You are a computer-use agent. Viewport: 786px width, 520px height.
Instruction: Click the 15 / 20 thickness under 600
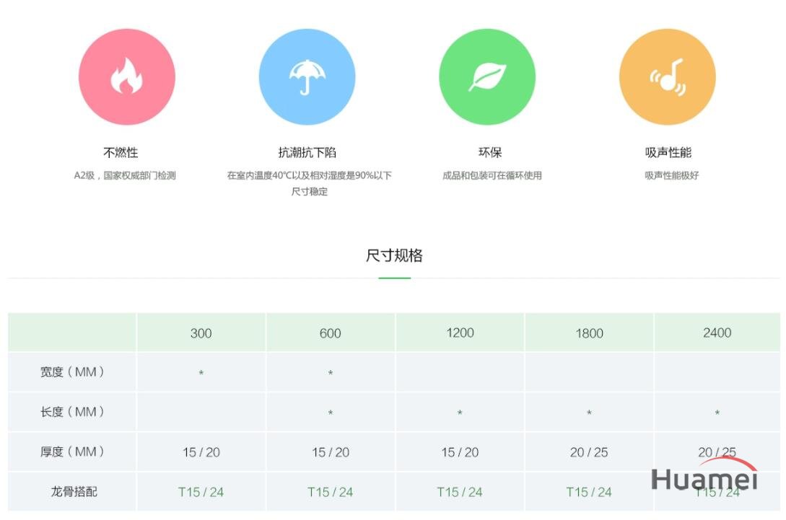click(331, 452)
